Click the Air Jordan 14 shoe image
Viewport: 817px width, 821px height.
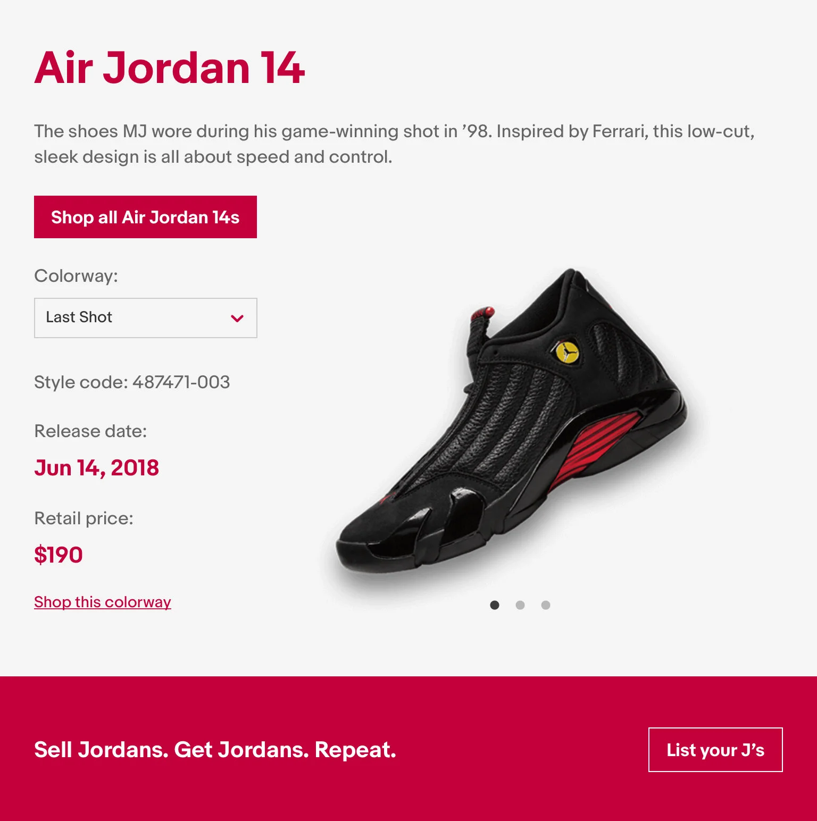tap(511, 425)
